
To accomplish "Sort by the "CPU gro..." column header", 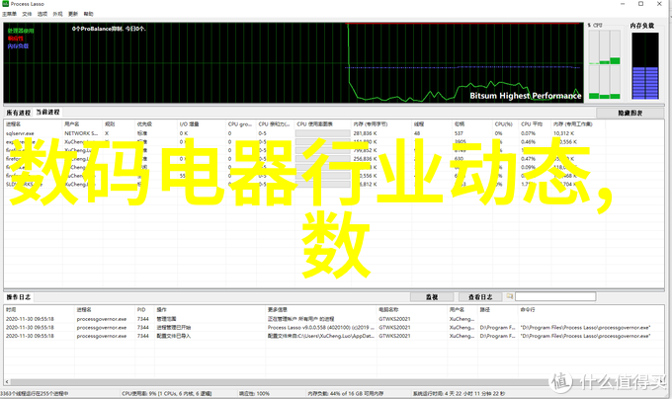I will 241,124.
